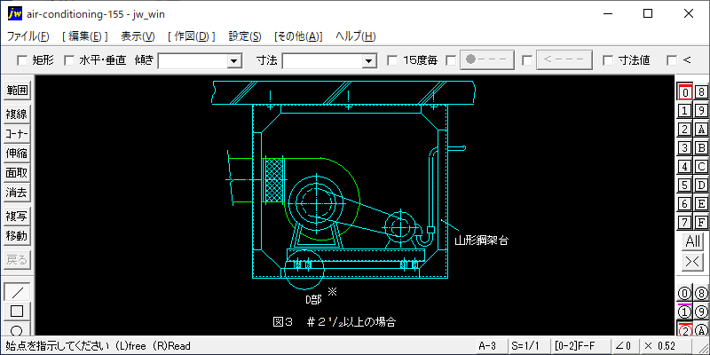This screenshot has width=710, height=355.
Task: Click the 消去 erase button
Action: [x=17, y=193]
